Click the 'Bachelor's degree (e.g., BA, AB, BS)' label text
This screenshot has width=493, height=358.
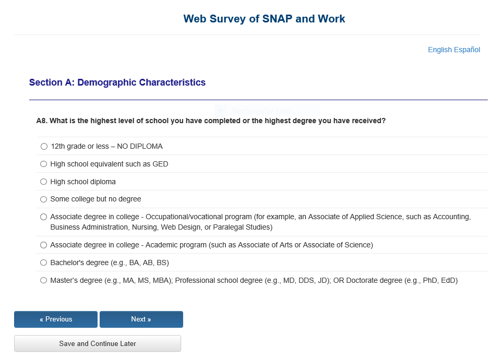pyautogui.click(x=110, y=263)
